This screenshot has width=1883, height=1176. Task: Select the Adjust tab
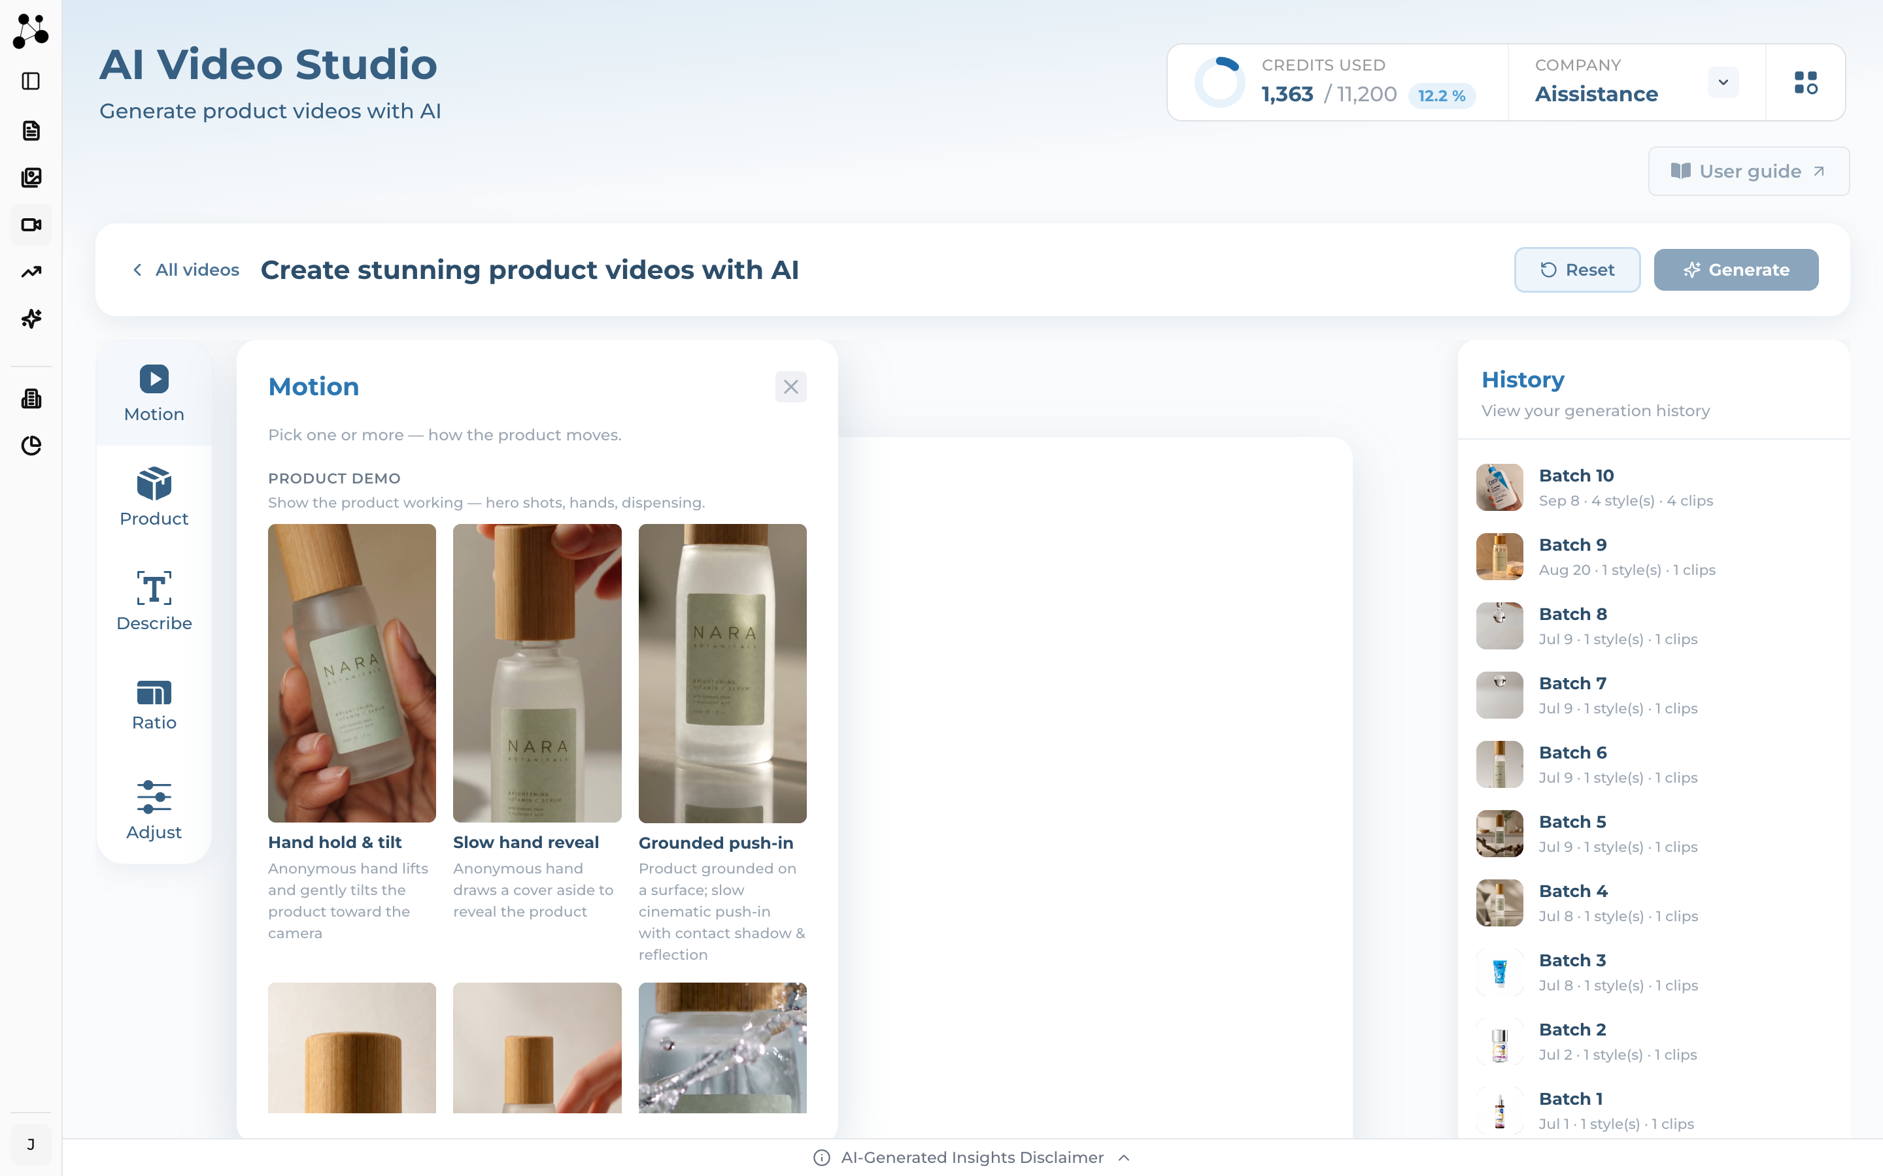point(154,810)
